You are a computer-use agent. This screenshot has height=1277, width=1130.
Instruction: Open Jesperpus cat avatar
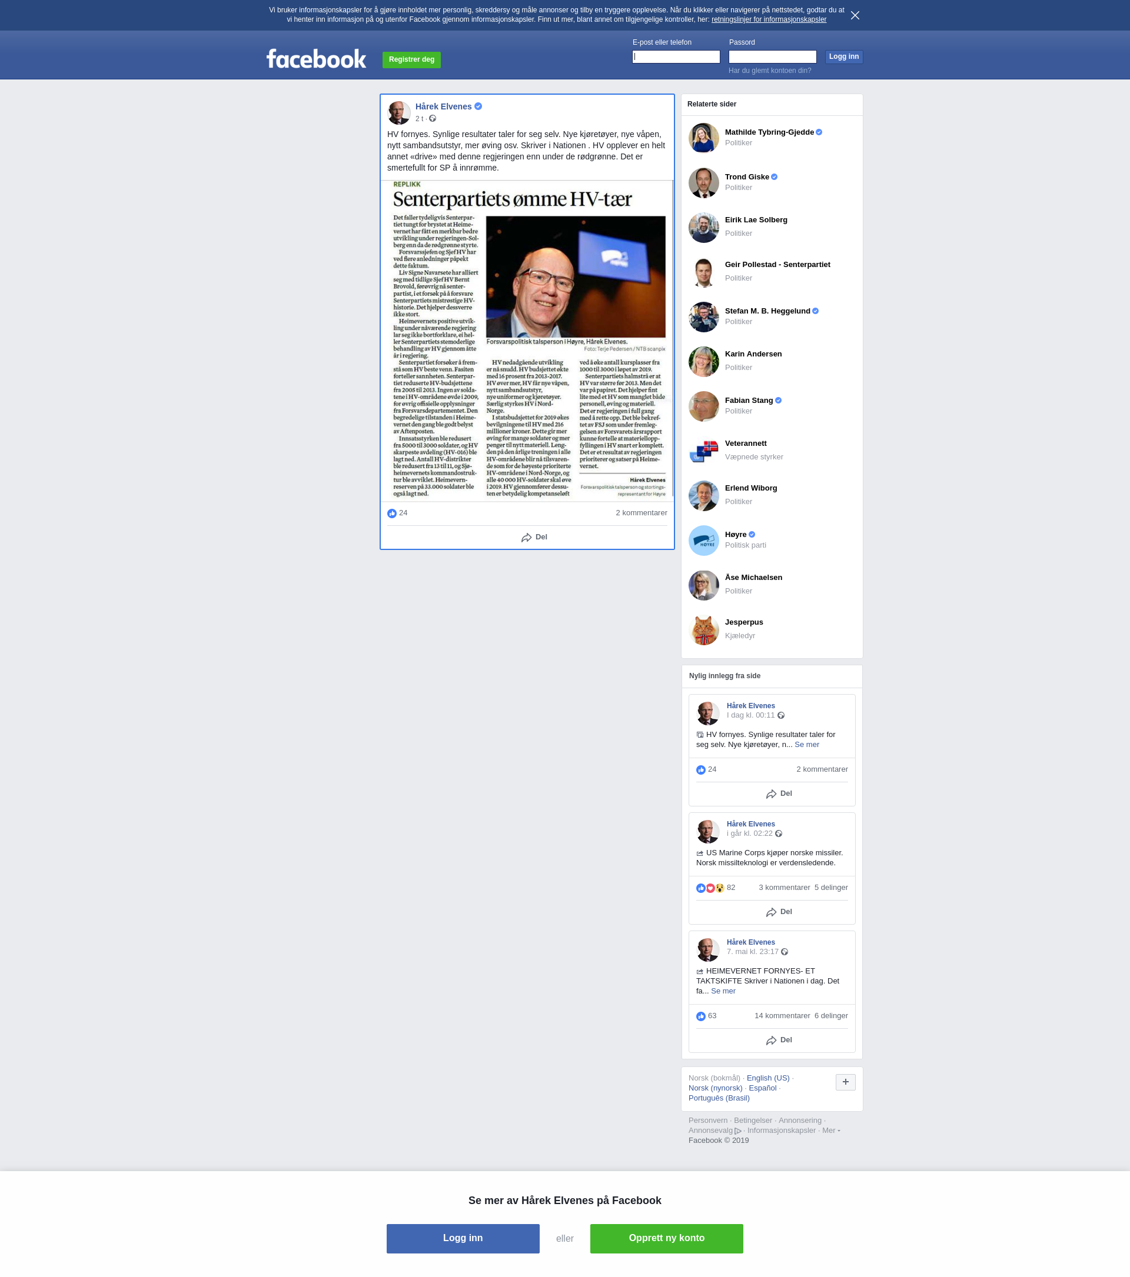pos(704,630)
